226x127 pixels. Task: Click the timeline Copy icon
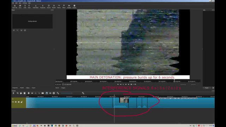click(21, 93)
